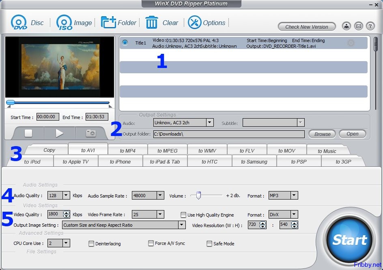Click the video width stepper arrows
383x270 pixels.
coord(263,225)
